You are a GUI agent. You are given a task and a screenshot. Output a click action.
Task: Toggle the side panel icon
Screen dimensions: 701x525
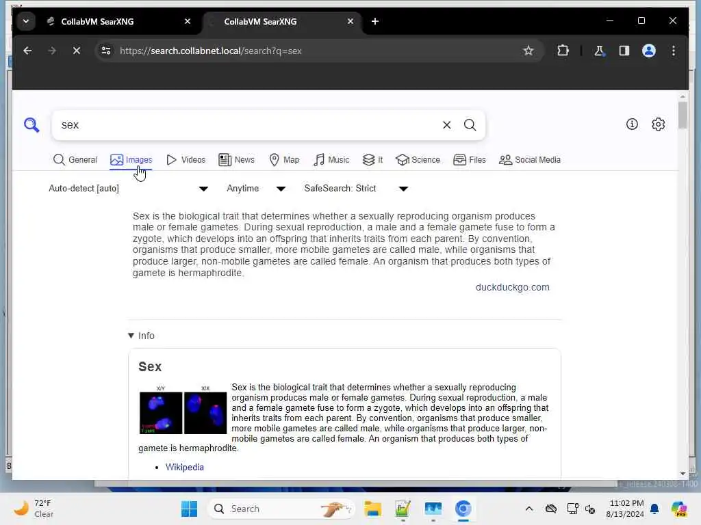click(x=624, y=51)
